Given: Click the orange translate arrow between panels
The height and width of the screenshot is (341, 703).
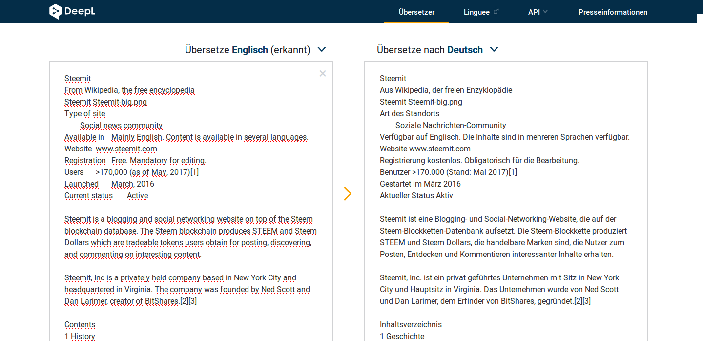Looking at the screenshot, I should pos(348,193).
